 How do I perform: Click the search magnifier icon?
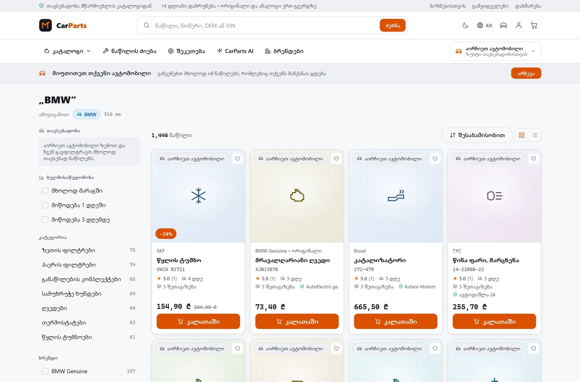click(147, 25)
